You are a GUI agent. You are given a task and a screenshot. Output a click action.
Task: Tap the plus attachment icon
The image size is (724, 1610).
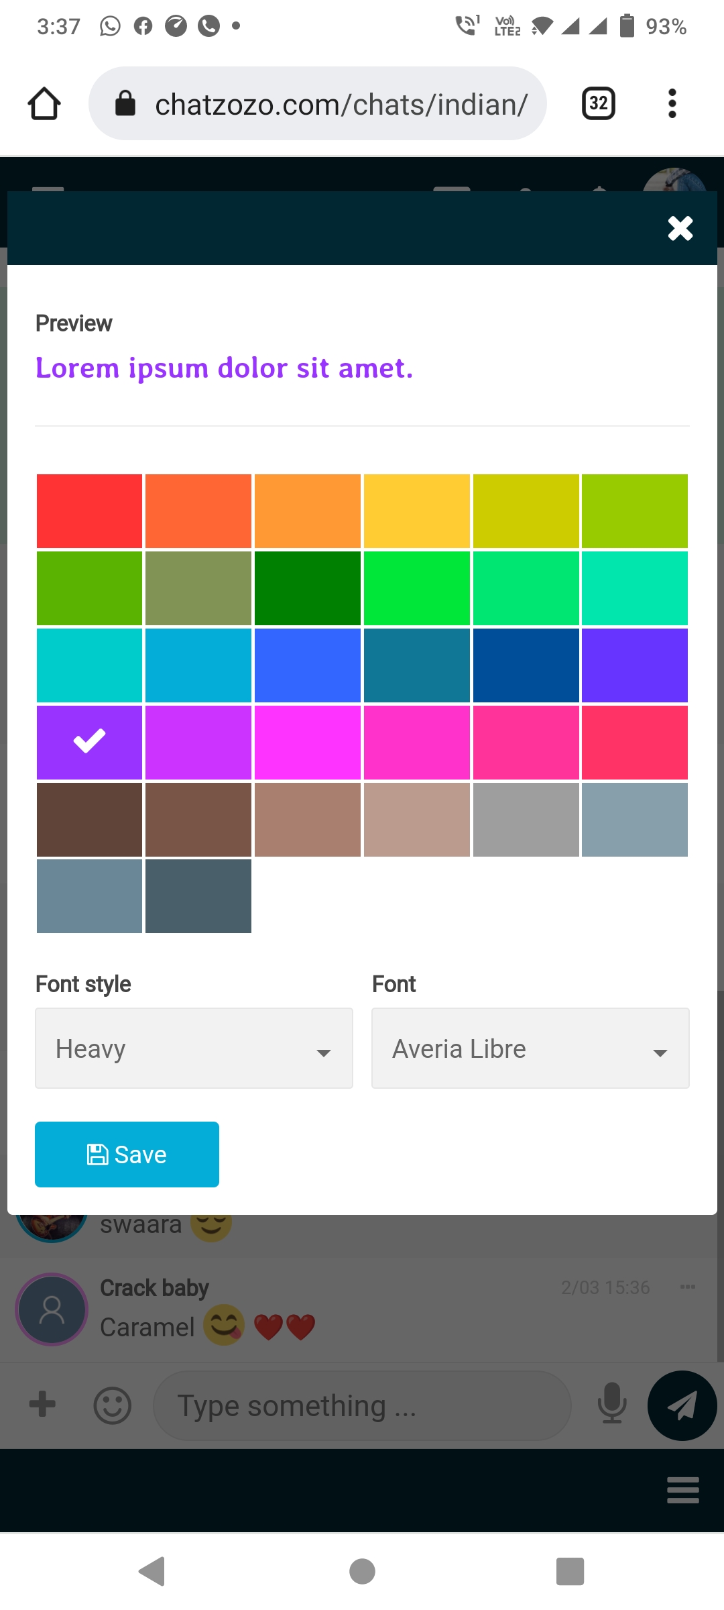click(x=42, y=1404)
